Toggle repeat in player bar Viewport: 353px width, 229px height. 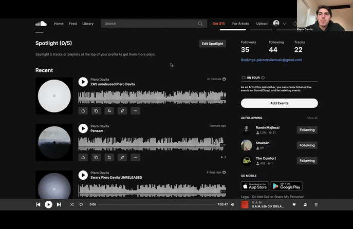point(81,204)
